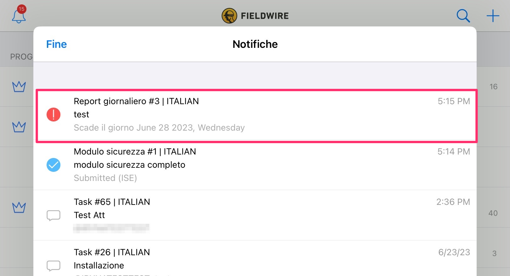Click the search magnifier icon
Viewport: 510px width, 276px height.
click(463, 16)
